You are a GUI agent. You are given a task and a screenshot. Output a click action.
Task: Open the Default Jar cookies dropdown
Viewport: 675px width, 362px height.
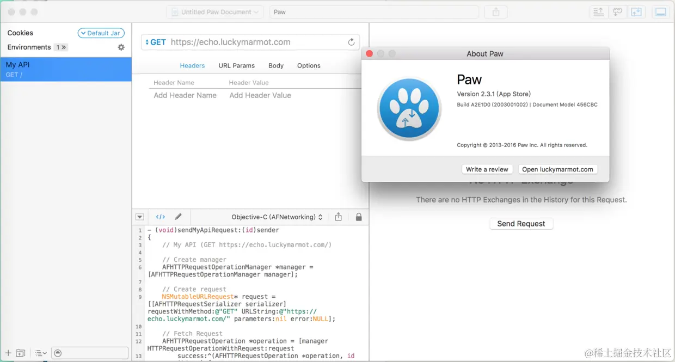coord(101,33)
